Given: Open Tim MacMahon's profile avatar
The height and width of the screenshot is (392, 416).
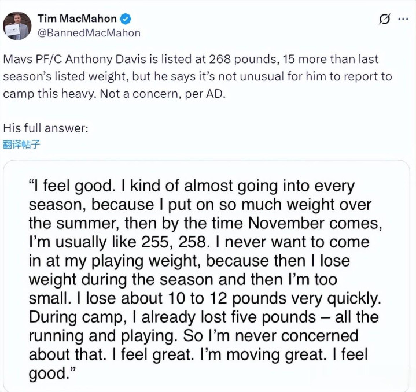Looking at the screenshot, I should coord(17,25).
